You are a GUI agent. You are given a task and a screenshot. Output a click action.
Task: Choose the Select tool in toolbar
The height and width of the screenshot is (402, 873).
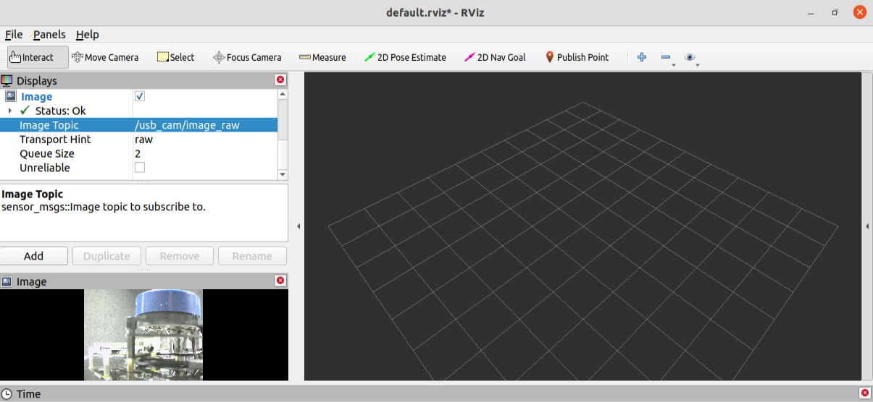(175, 57)
